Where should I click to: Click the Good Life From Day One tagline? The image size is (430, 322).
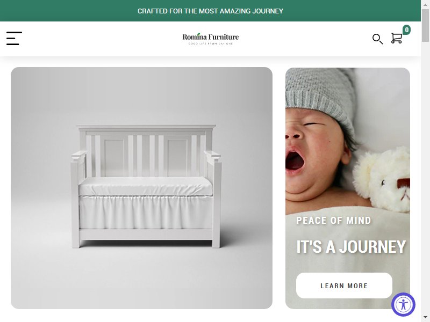(x=211, y=43)
